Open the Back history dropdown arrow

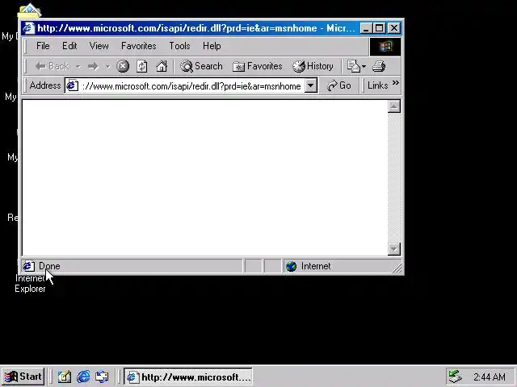78,67
